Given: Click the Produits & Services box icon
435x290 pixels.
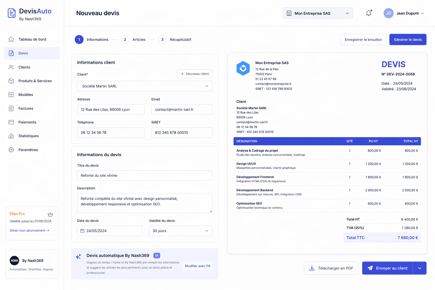Looking at the screenshot, I should pyautogui.click(x=11, y=81).
